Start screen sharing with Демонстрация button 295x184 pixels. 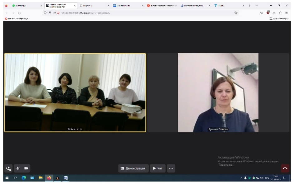pyautogui.click(x=133, y=168)
